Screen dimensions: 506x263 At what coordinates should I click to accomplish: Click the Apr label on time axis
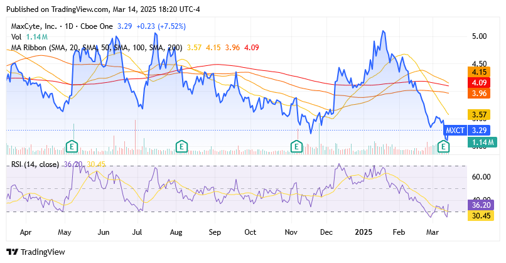pos(26,232)
